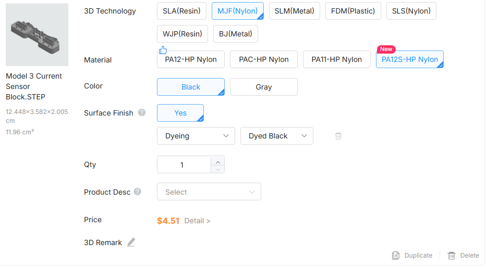Click the pencil icon next to 3D Remark

click(x=131, y=243)
